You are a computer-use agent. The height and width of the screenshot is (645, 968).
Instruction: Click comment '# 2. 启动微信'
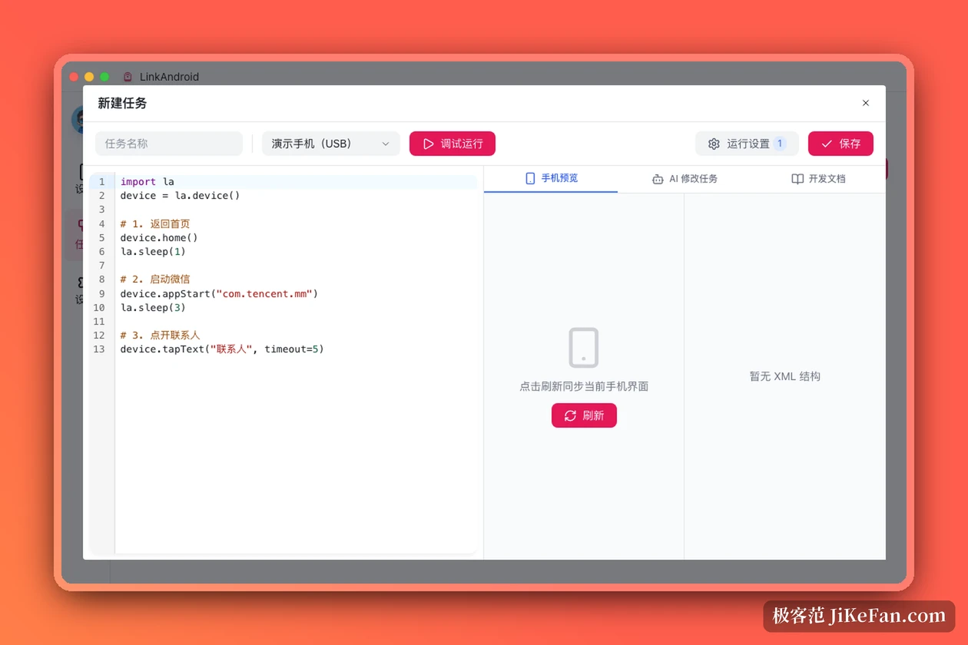155,279
